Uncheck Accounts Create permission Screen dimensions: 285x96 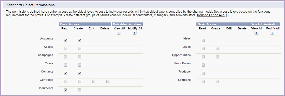[x=80, y=40]
